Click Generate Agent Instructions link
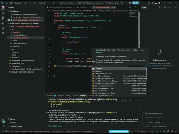179x134 pixels. [154, 66]
